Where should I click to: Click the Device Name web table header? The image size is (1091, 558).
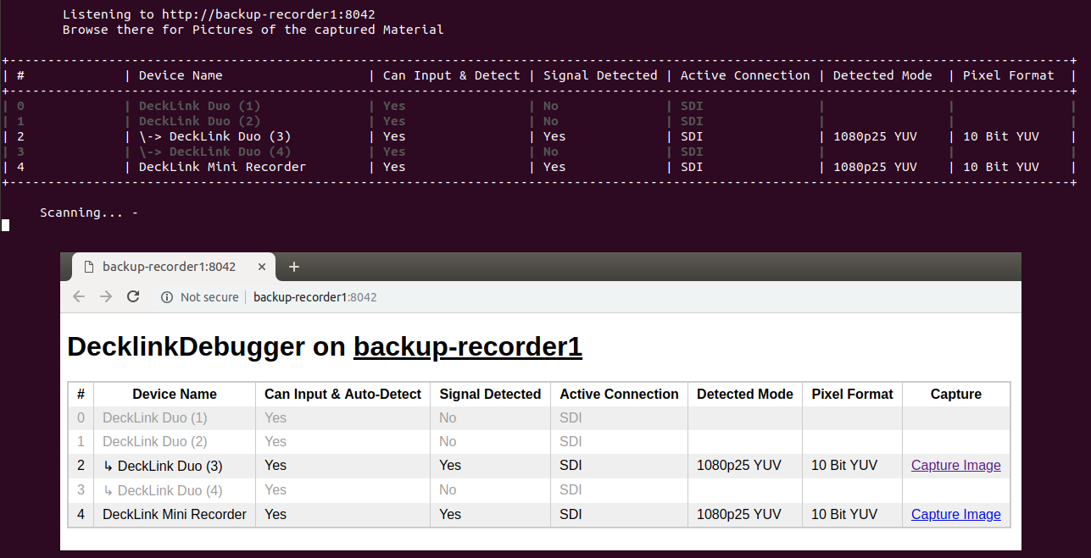point(175,394)
